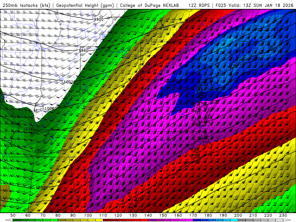Click the 10320 height contour label
Image resolution: width=296 pixels, height=222 pixels.
pos(42,188)
